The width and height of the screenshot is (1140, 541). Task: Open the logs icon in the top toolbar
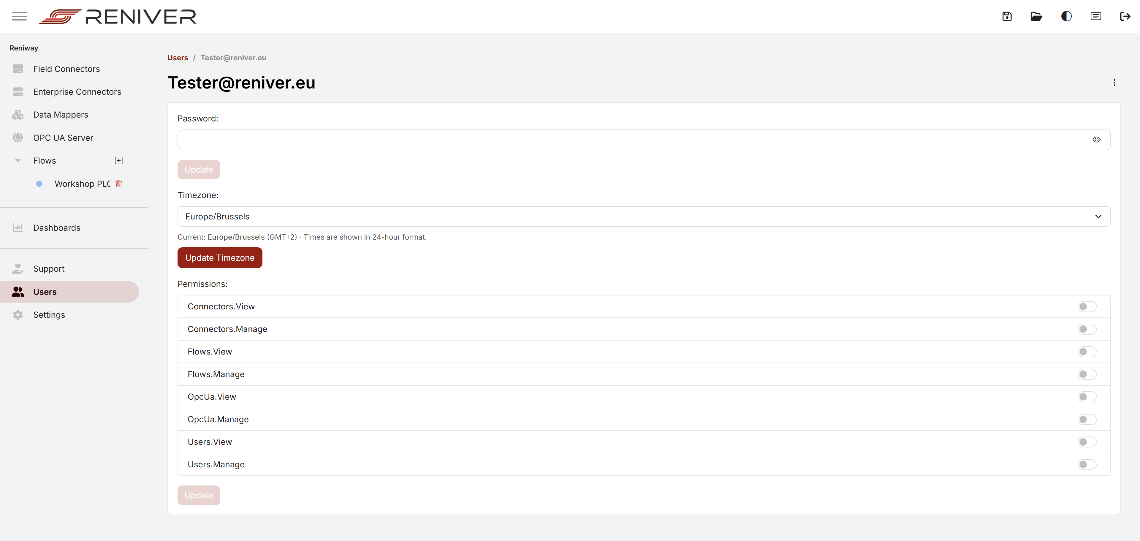click(x=1095, y=16)
